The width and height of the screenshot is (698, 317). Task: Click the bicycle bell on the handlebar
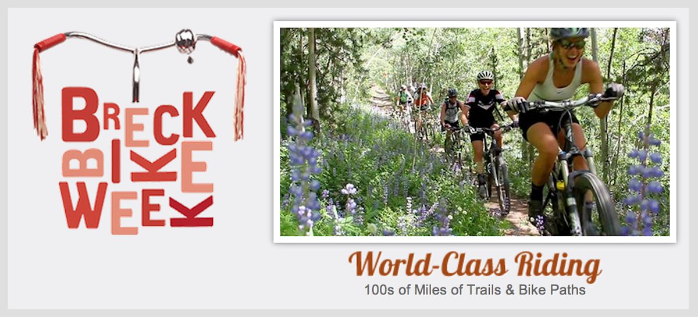186,42
